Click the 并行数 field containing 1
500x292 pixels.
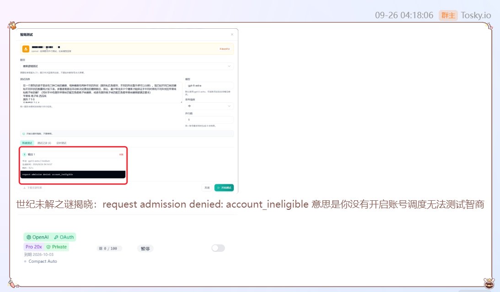(x=209, y=120)
